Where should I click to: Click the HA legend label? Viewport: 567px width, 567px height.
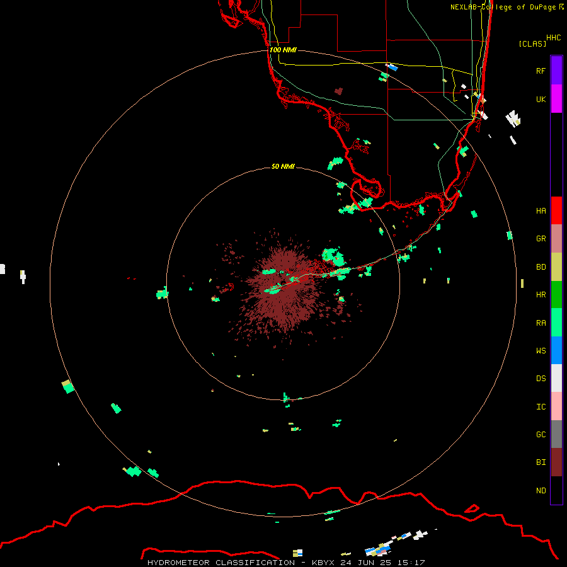(541, 211)
